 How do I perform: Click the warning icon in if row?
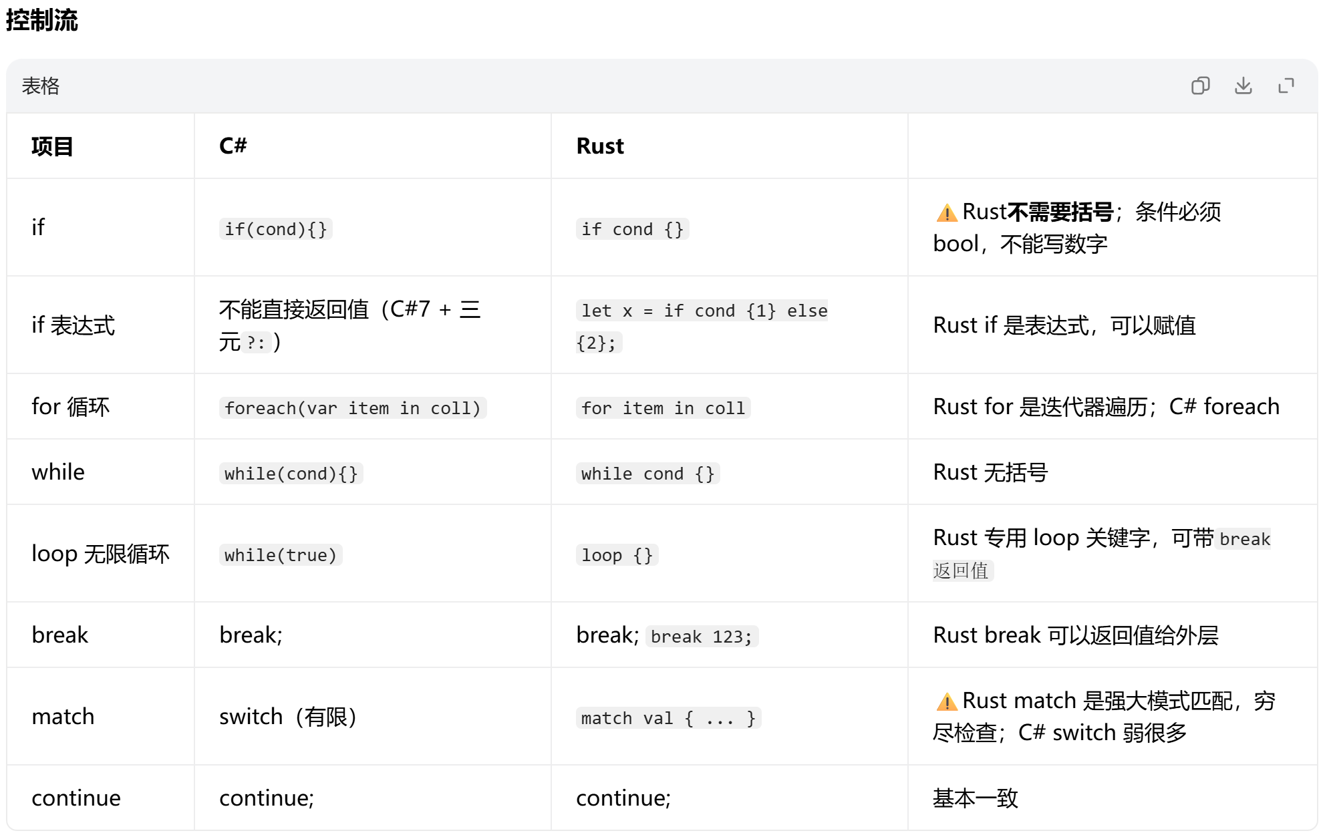point(946,213)
